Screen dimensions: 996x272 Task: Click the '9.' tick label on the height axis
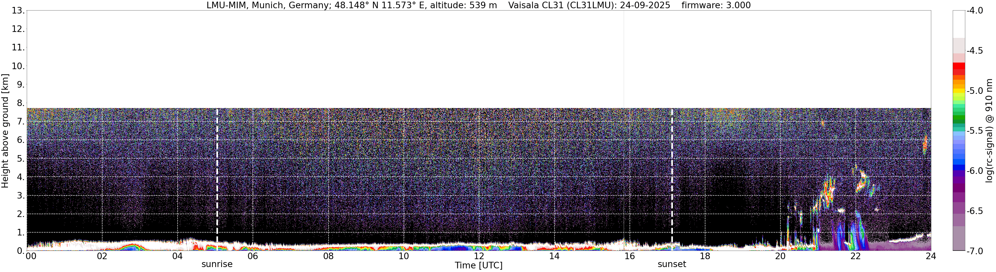click(x=21, y=85)
